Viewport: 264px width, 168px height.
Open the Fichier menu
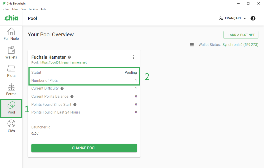[6, 9]
